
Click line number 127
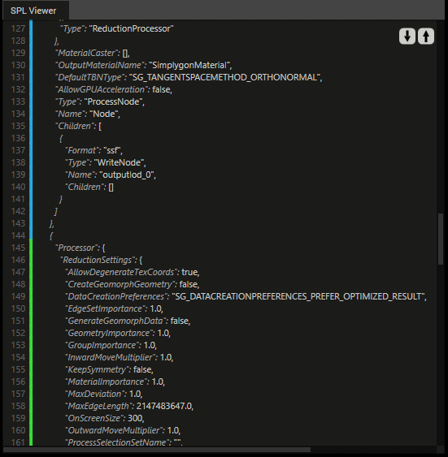(x=18, y=28)
